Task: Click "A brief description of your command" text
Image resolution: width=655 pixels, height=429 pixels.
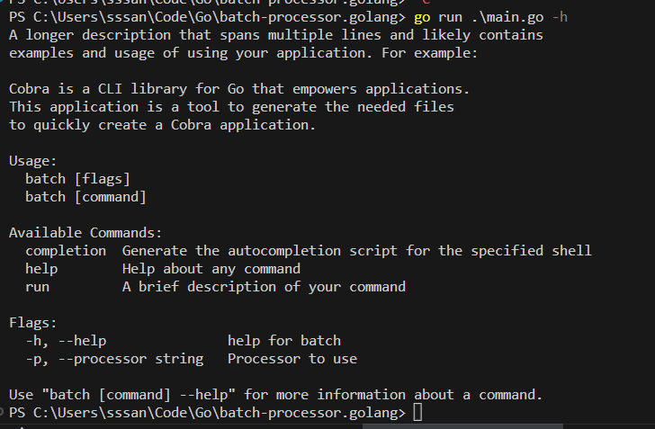Action: click(x=264, y=287)
